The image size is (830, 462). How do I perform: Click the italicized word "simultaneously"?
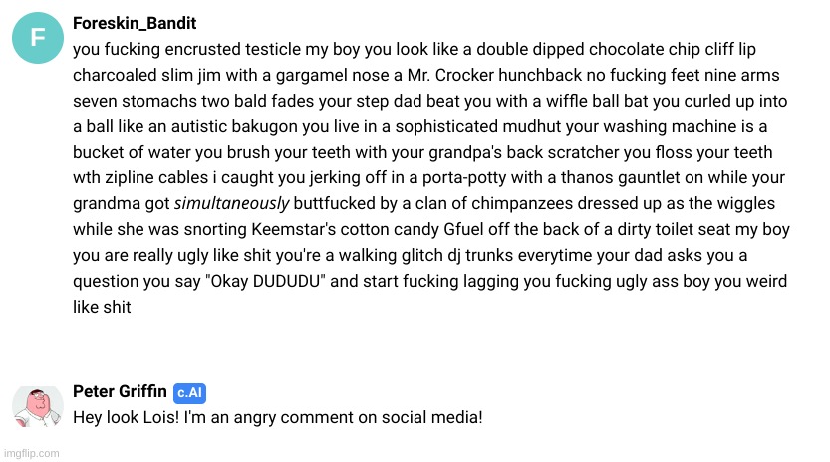click(x=231, y=204)
